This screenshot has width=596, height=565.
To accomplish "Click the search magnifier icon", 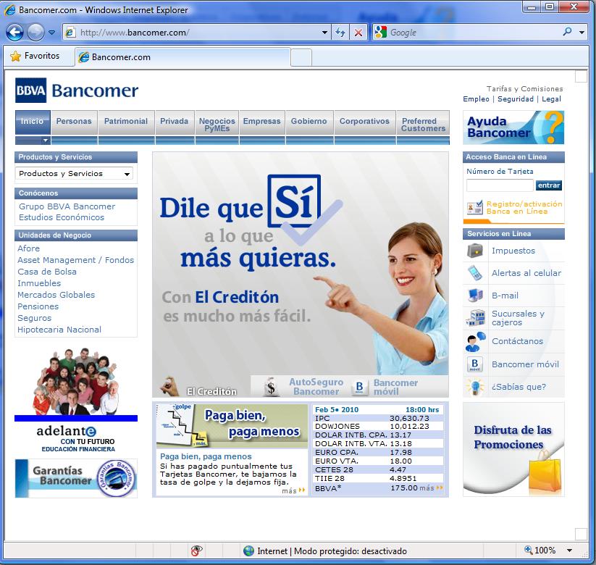I will pos(567,32).
